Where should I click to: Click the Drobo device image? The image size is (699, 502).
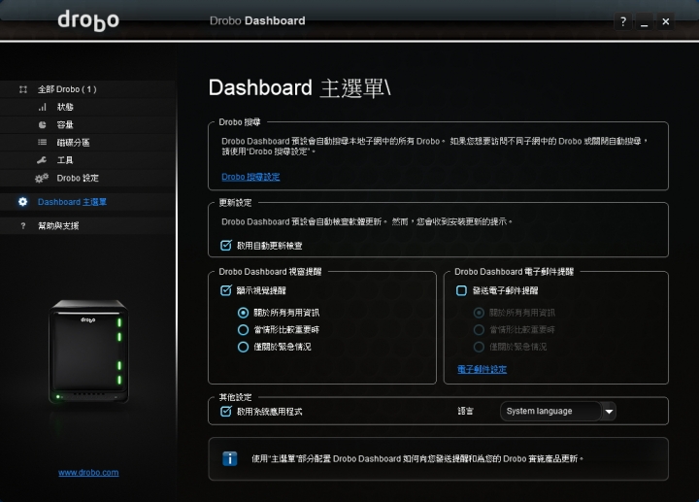[x=88, y=351]
